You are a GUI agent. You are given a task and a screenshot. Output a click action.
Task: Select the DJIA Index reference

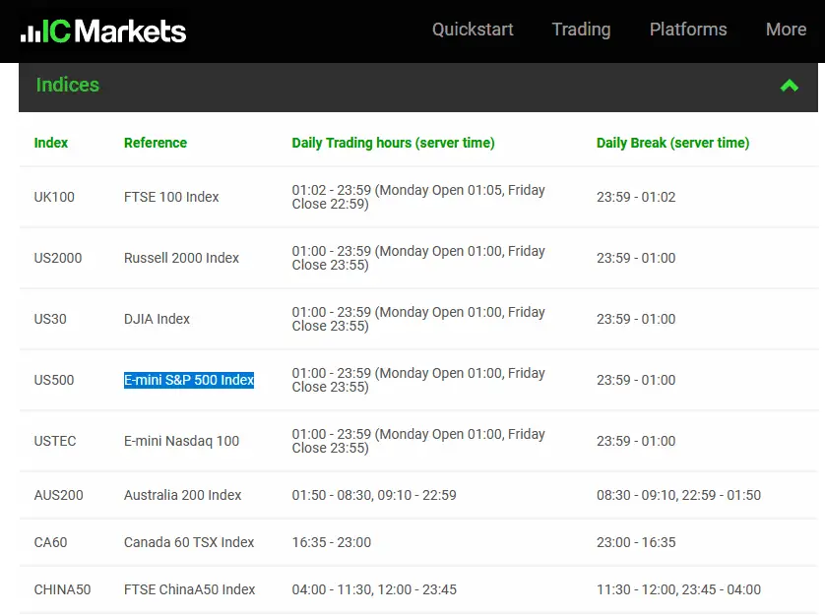[x=157, y=319]
